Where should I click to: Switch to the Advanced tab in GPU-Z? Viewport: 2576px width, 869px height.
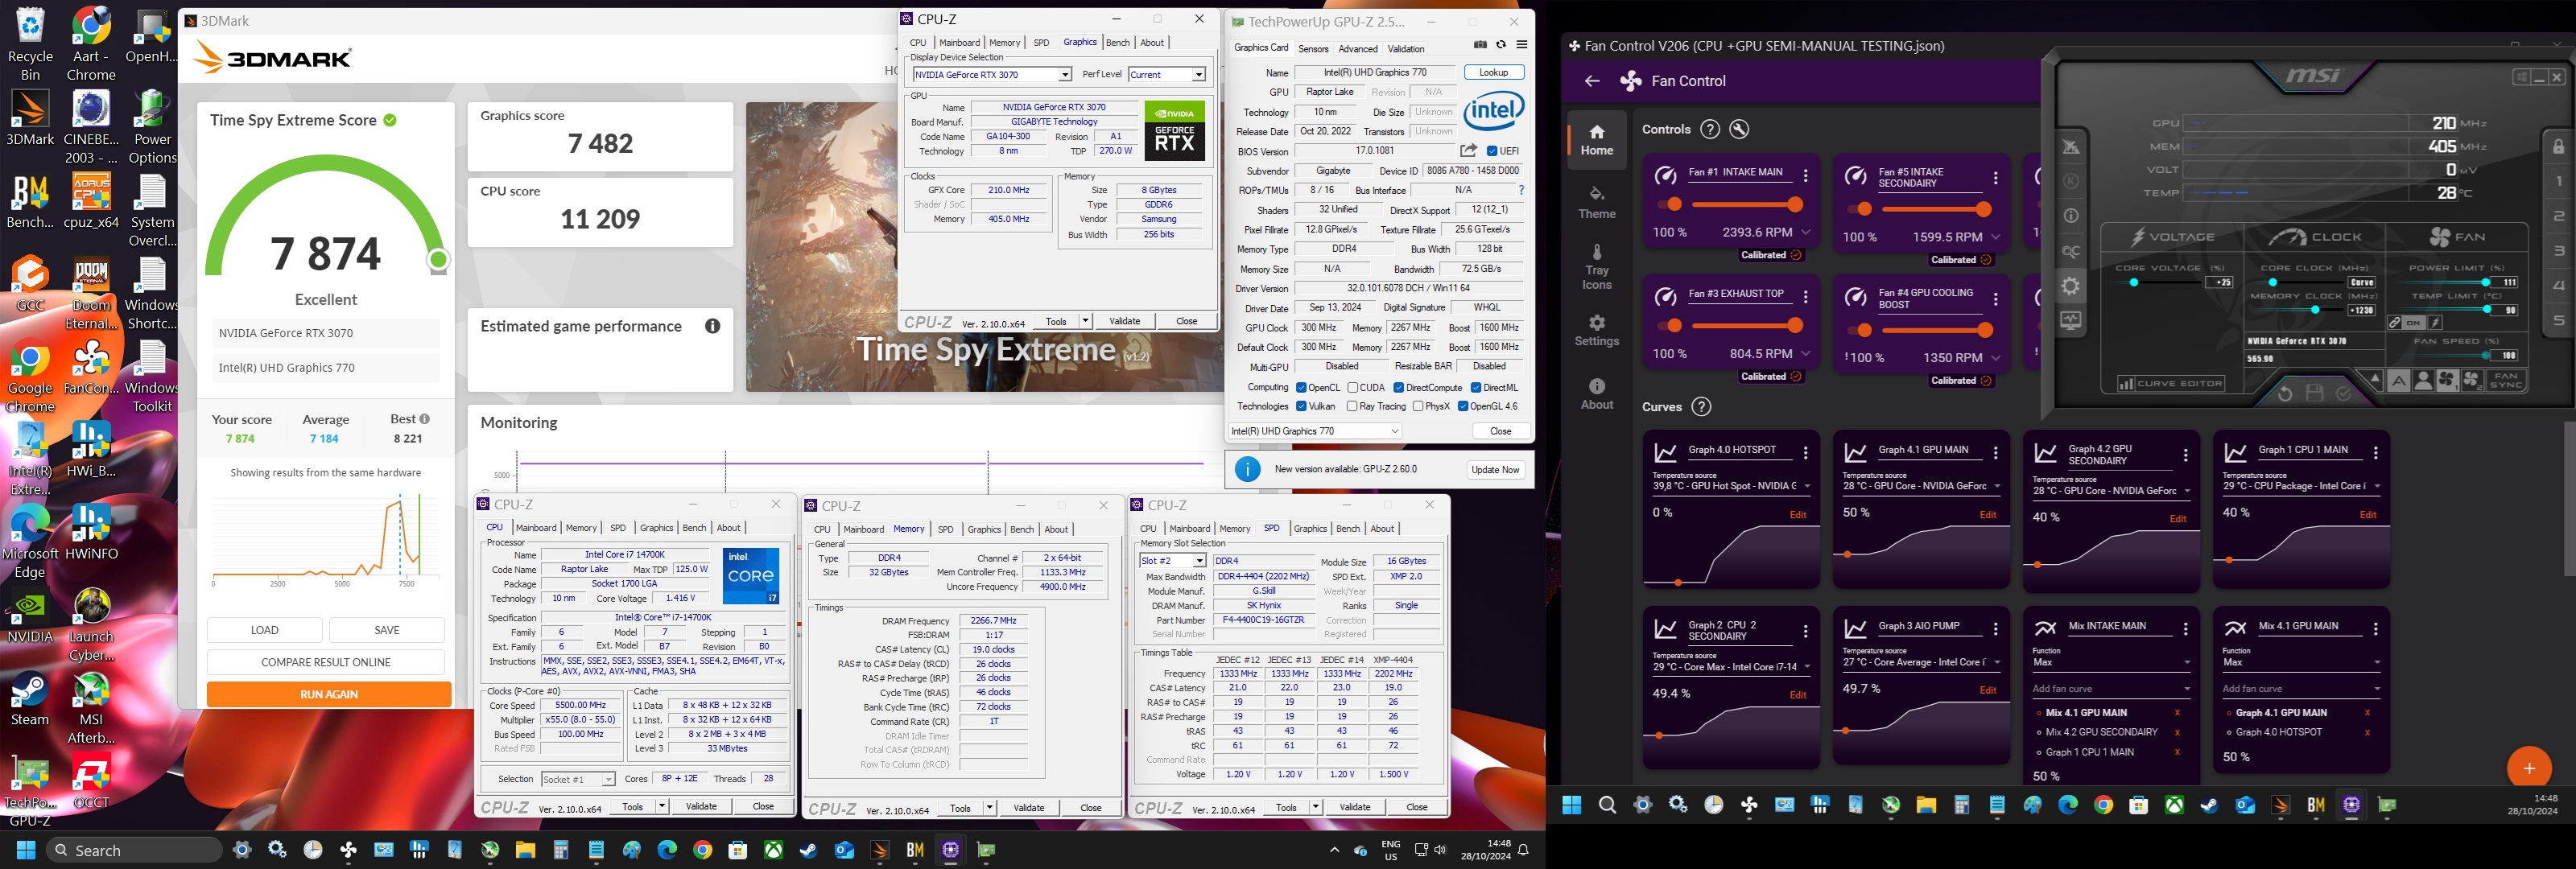(1357, 49)
